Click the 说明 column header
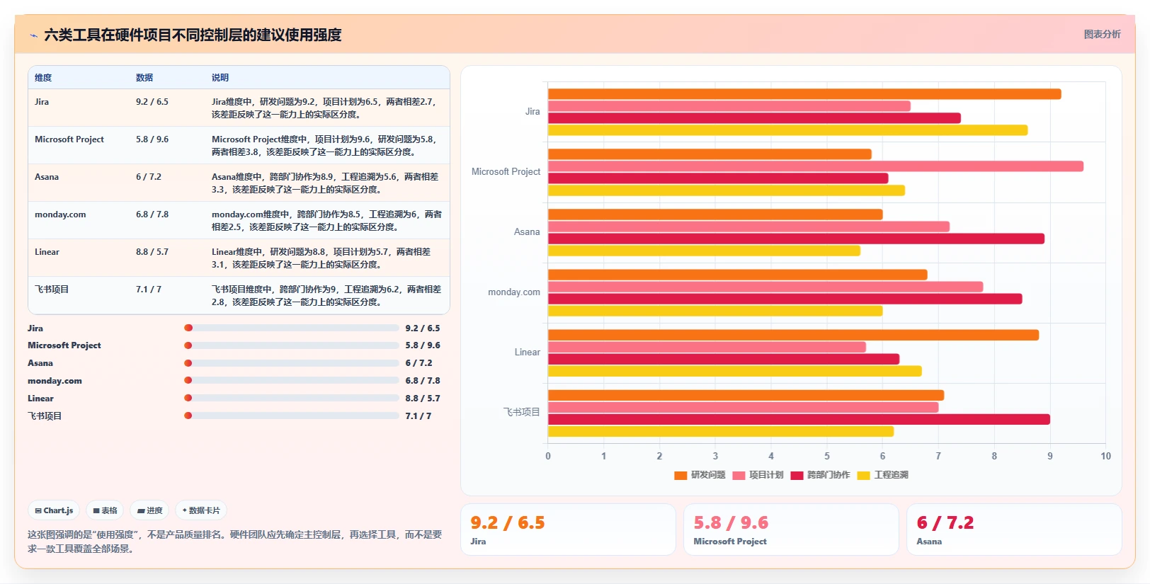The image size is (1150, 584). coord(220,78)
